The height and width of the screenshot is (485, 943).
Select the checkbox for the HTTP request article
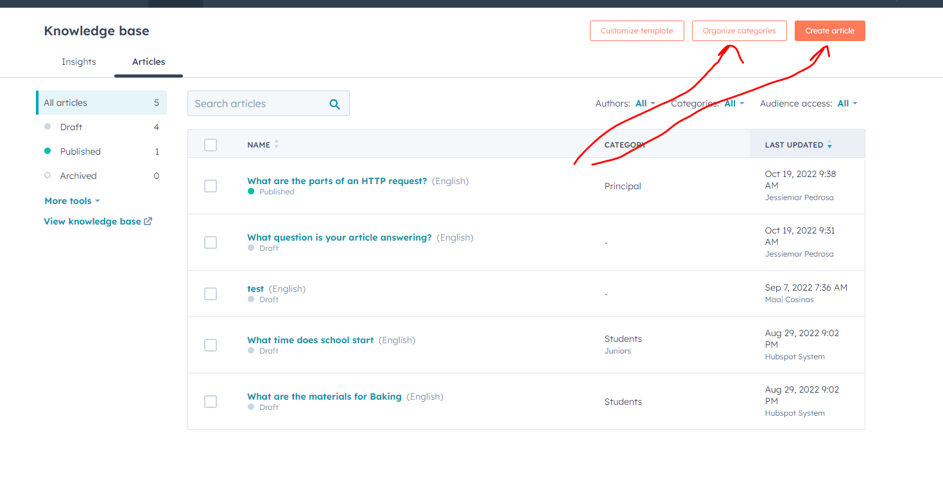coord(211,186)
